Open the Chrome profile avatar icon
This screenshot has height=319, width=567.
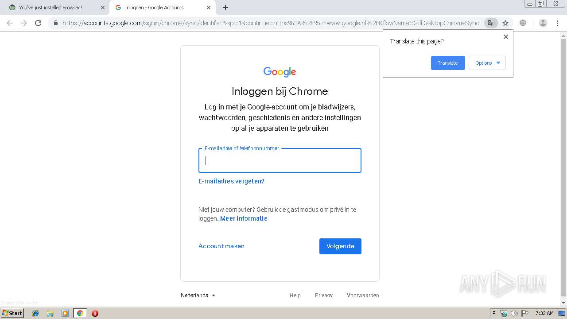[543, 23]
